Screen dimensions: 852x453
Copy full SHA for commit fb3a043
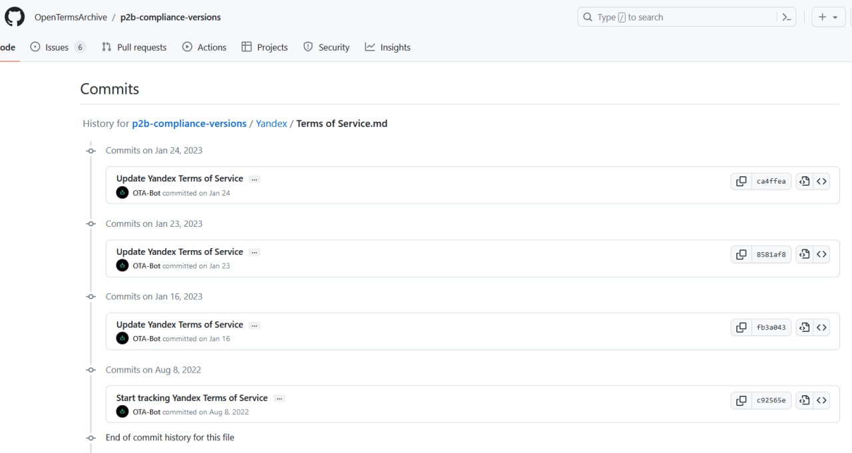(741, 327)
